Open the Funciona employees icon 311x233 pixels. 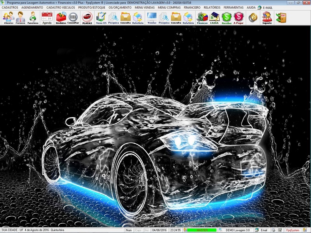click(33, 18)
